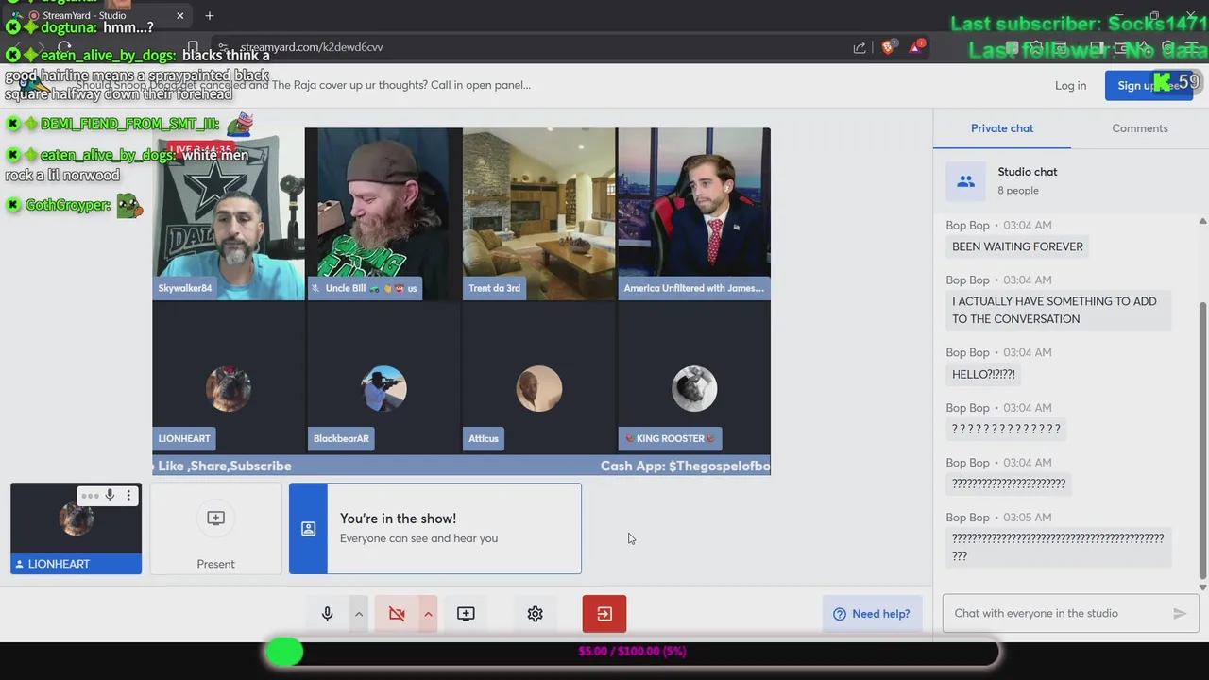The height and width of the screenshot is (680, 1209).
Task: Click the help question mark icon
Action: click(x=840, y=614)
